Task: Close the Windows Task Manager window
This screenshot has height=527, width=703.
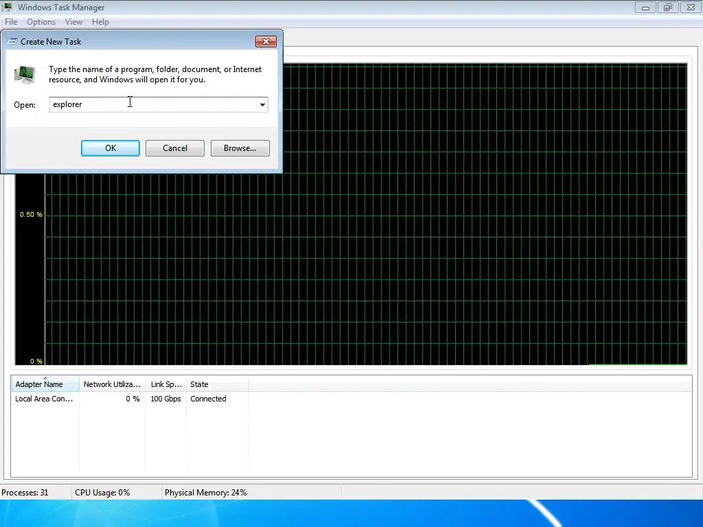Action: pos(691,7)
